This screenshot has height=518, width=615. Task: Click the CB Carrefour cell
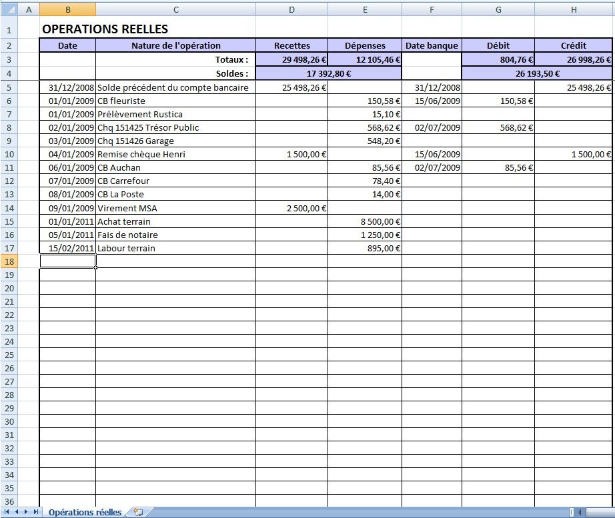coord(175,181)
